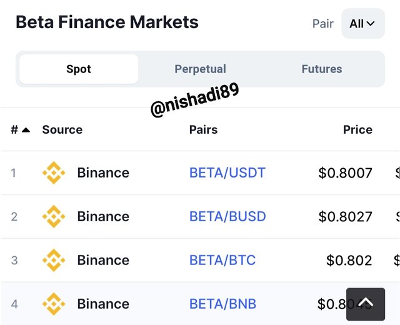Click the Binance logo in row 4

[54, 304]
